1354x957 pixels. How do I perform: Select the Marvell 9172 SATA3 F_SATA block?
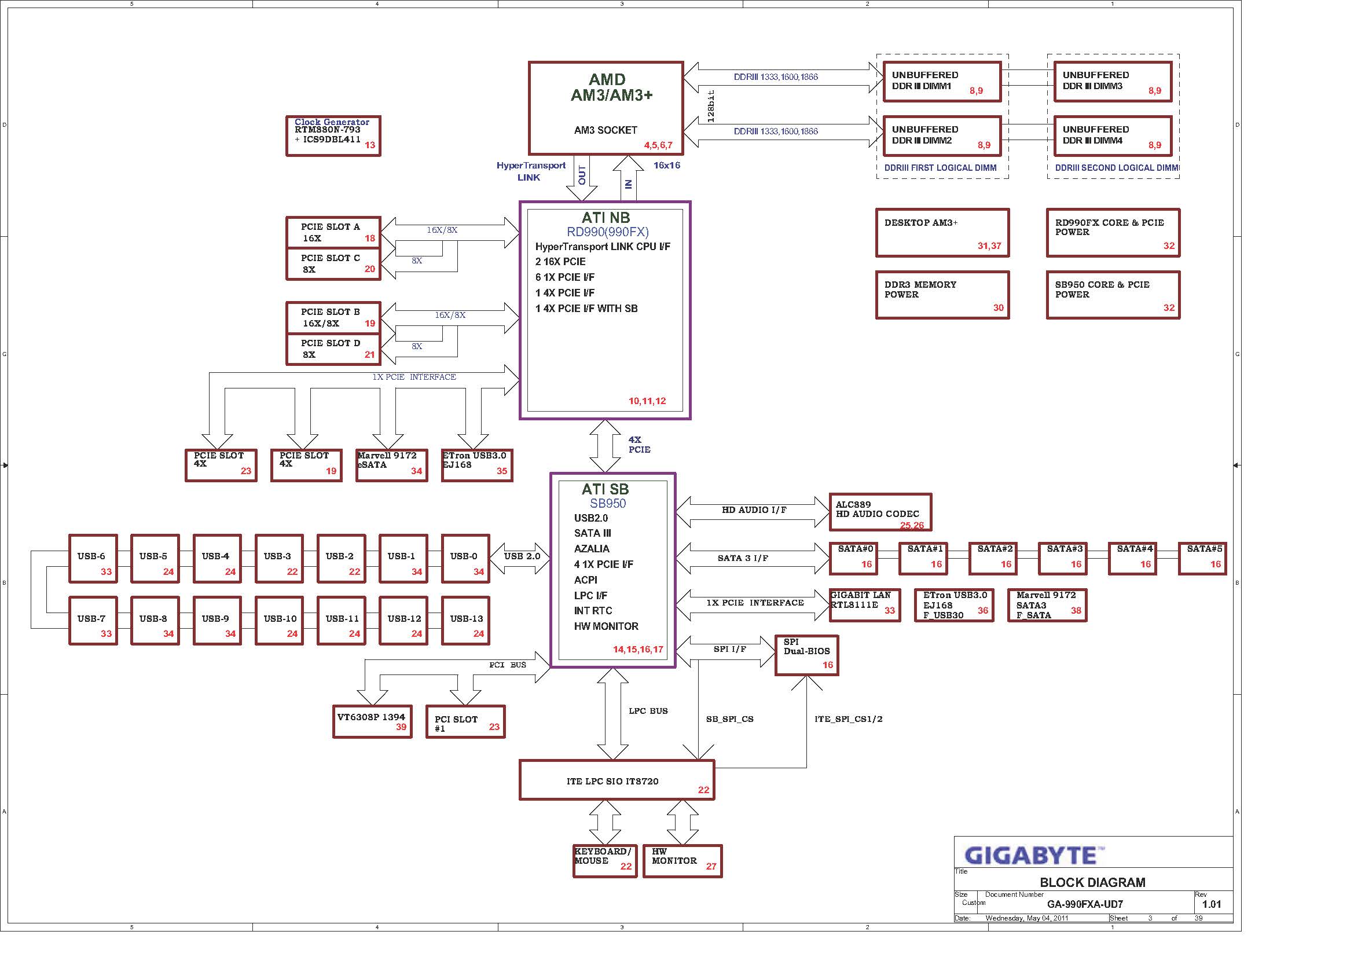point(1047,605)
